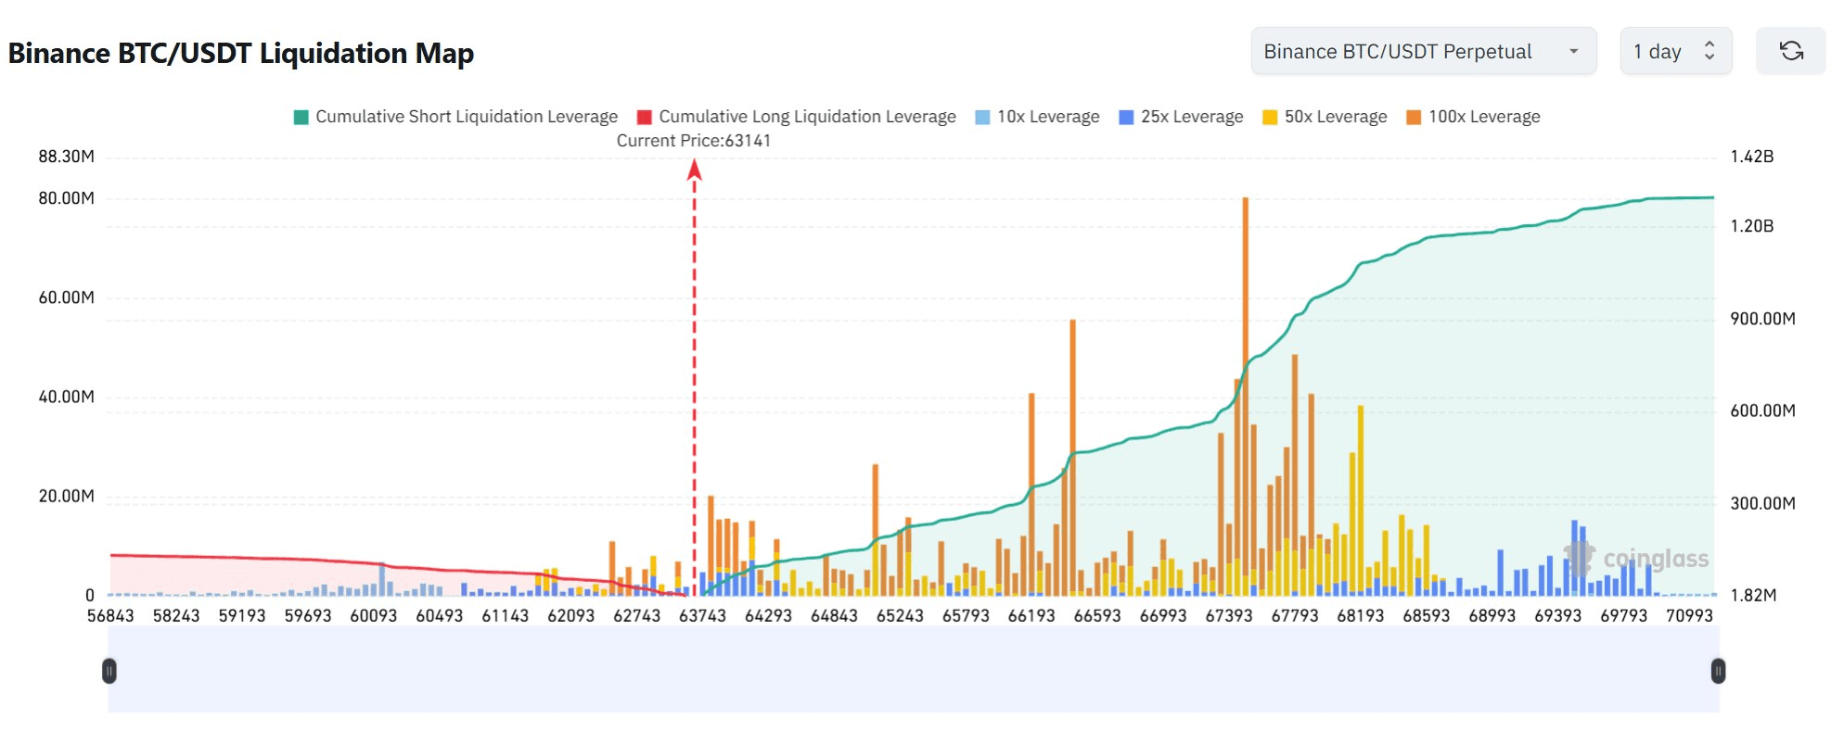The width and height of the screenshot is (1844, 732).
Task: Click the 64843 price axis label
Action: [835, 615]
